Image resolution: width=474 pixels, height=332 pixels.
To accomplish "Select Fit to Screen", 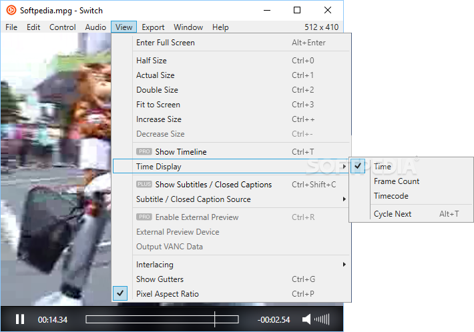I will [232, 105].
